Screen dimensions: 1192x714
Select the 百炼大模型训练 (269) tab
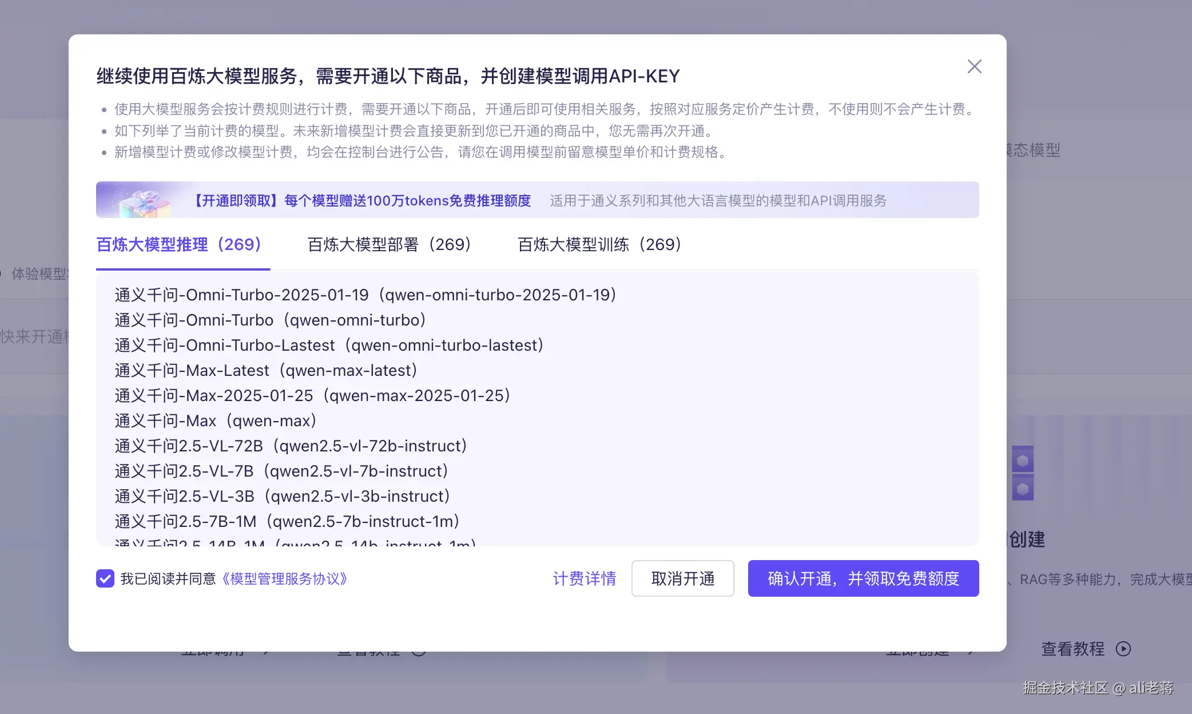[x=599, y=245]
